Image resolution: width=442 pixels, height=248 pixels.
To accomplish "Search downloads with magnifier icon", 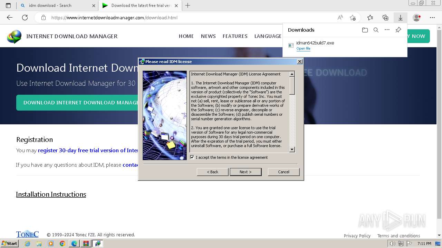I will click(x=376, y=30).
